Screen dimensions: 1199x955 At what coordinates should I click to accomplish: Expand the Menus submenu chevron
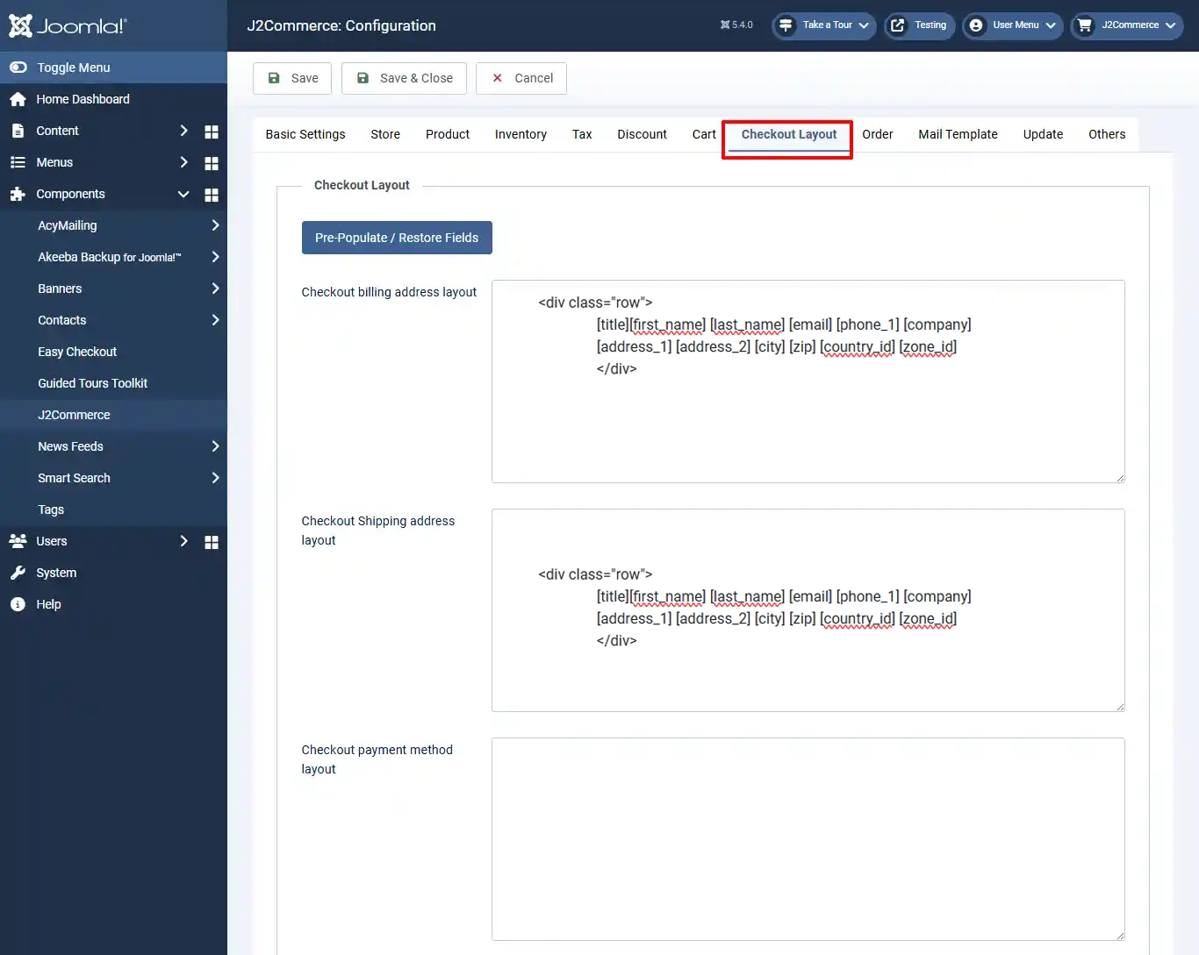(x=183, y=162)
